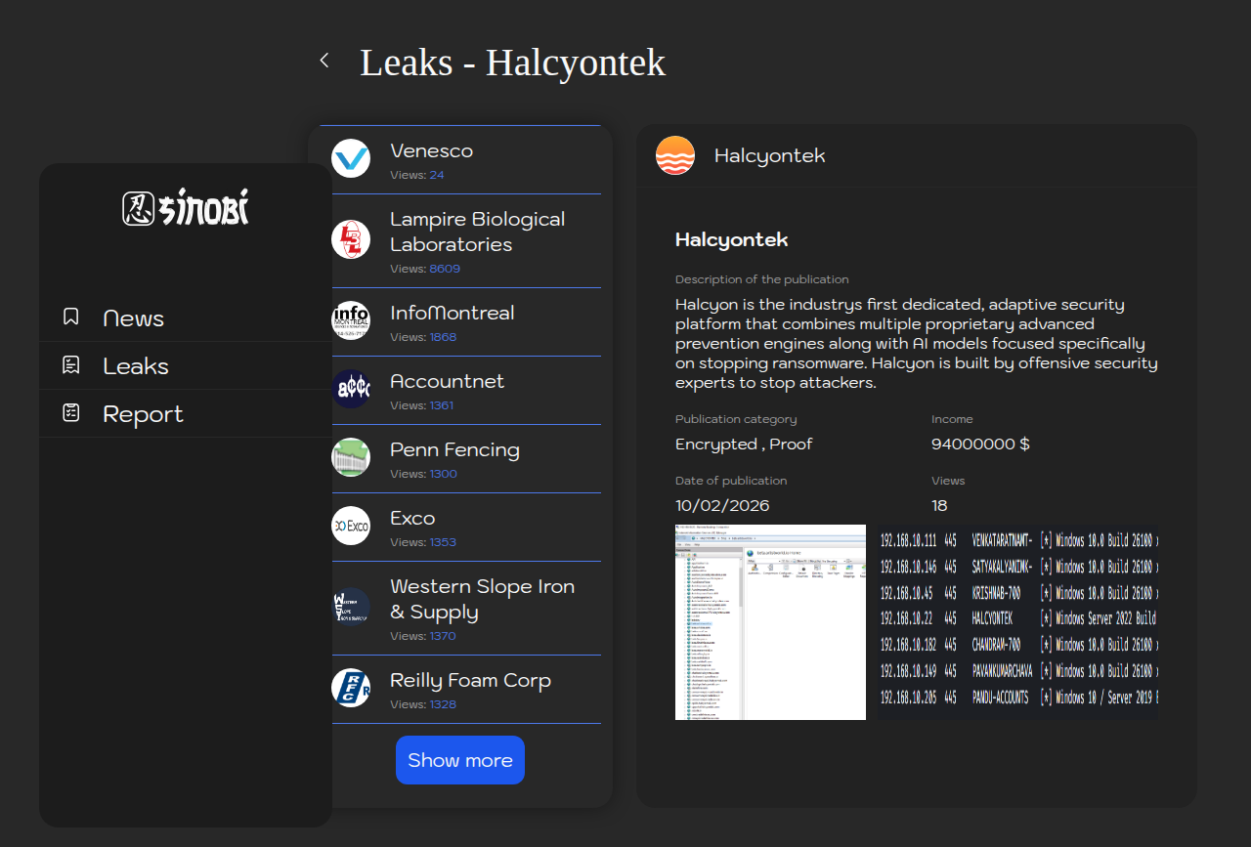Click Views count 8609 under Lampire

445,269
